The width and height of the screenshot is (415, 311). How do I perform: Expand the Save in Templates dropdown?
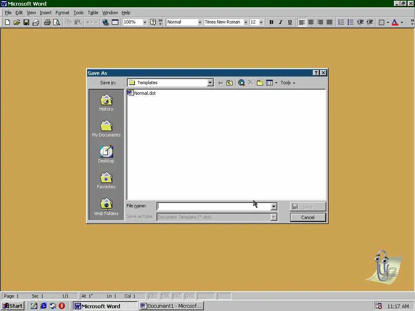[x=210, y=83]
